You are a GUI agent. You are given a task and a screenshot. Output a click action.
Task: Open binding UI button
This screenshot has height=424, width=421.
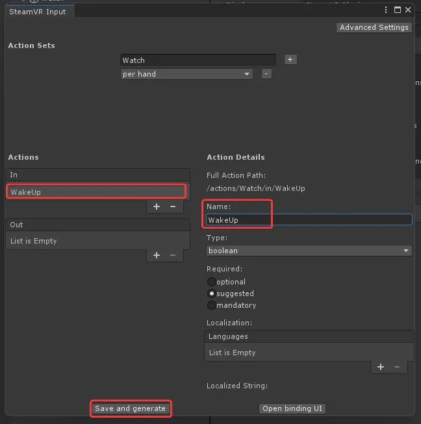point(292,408)
